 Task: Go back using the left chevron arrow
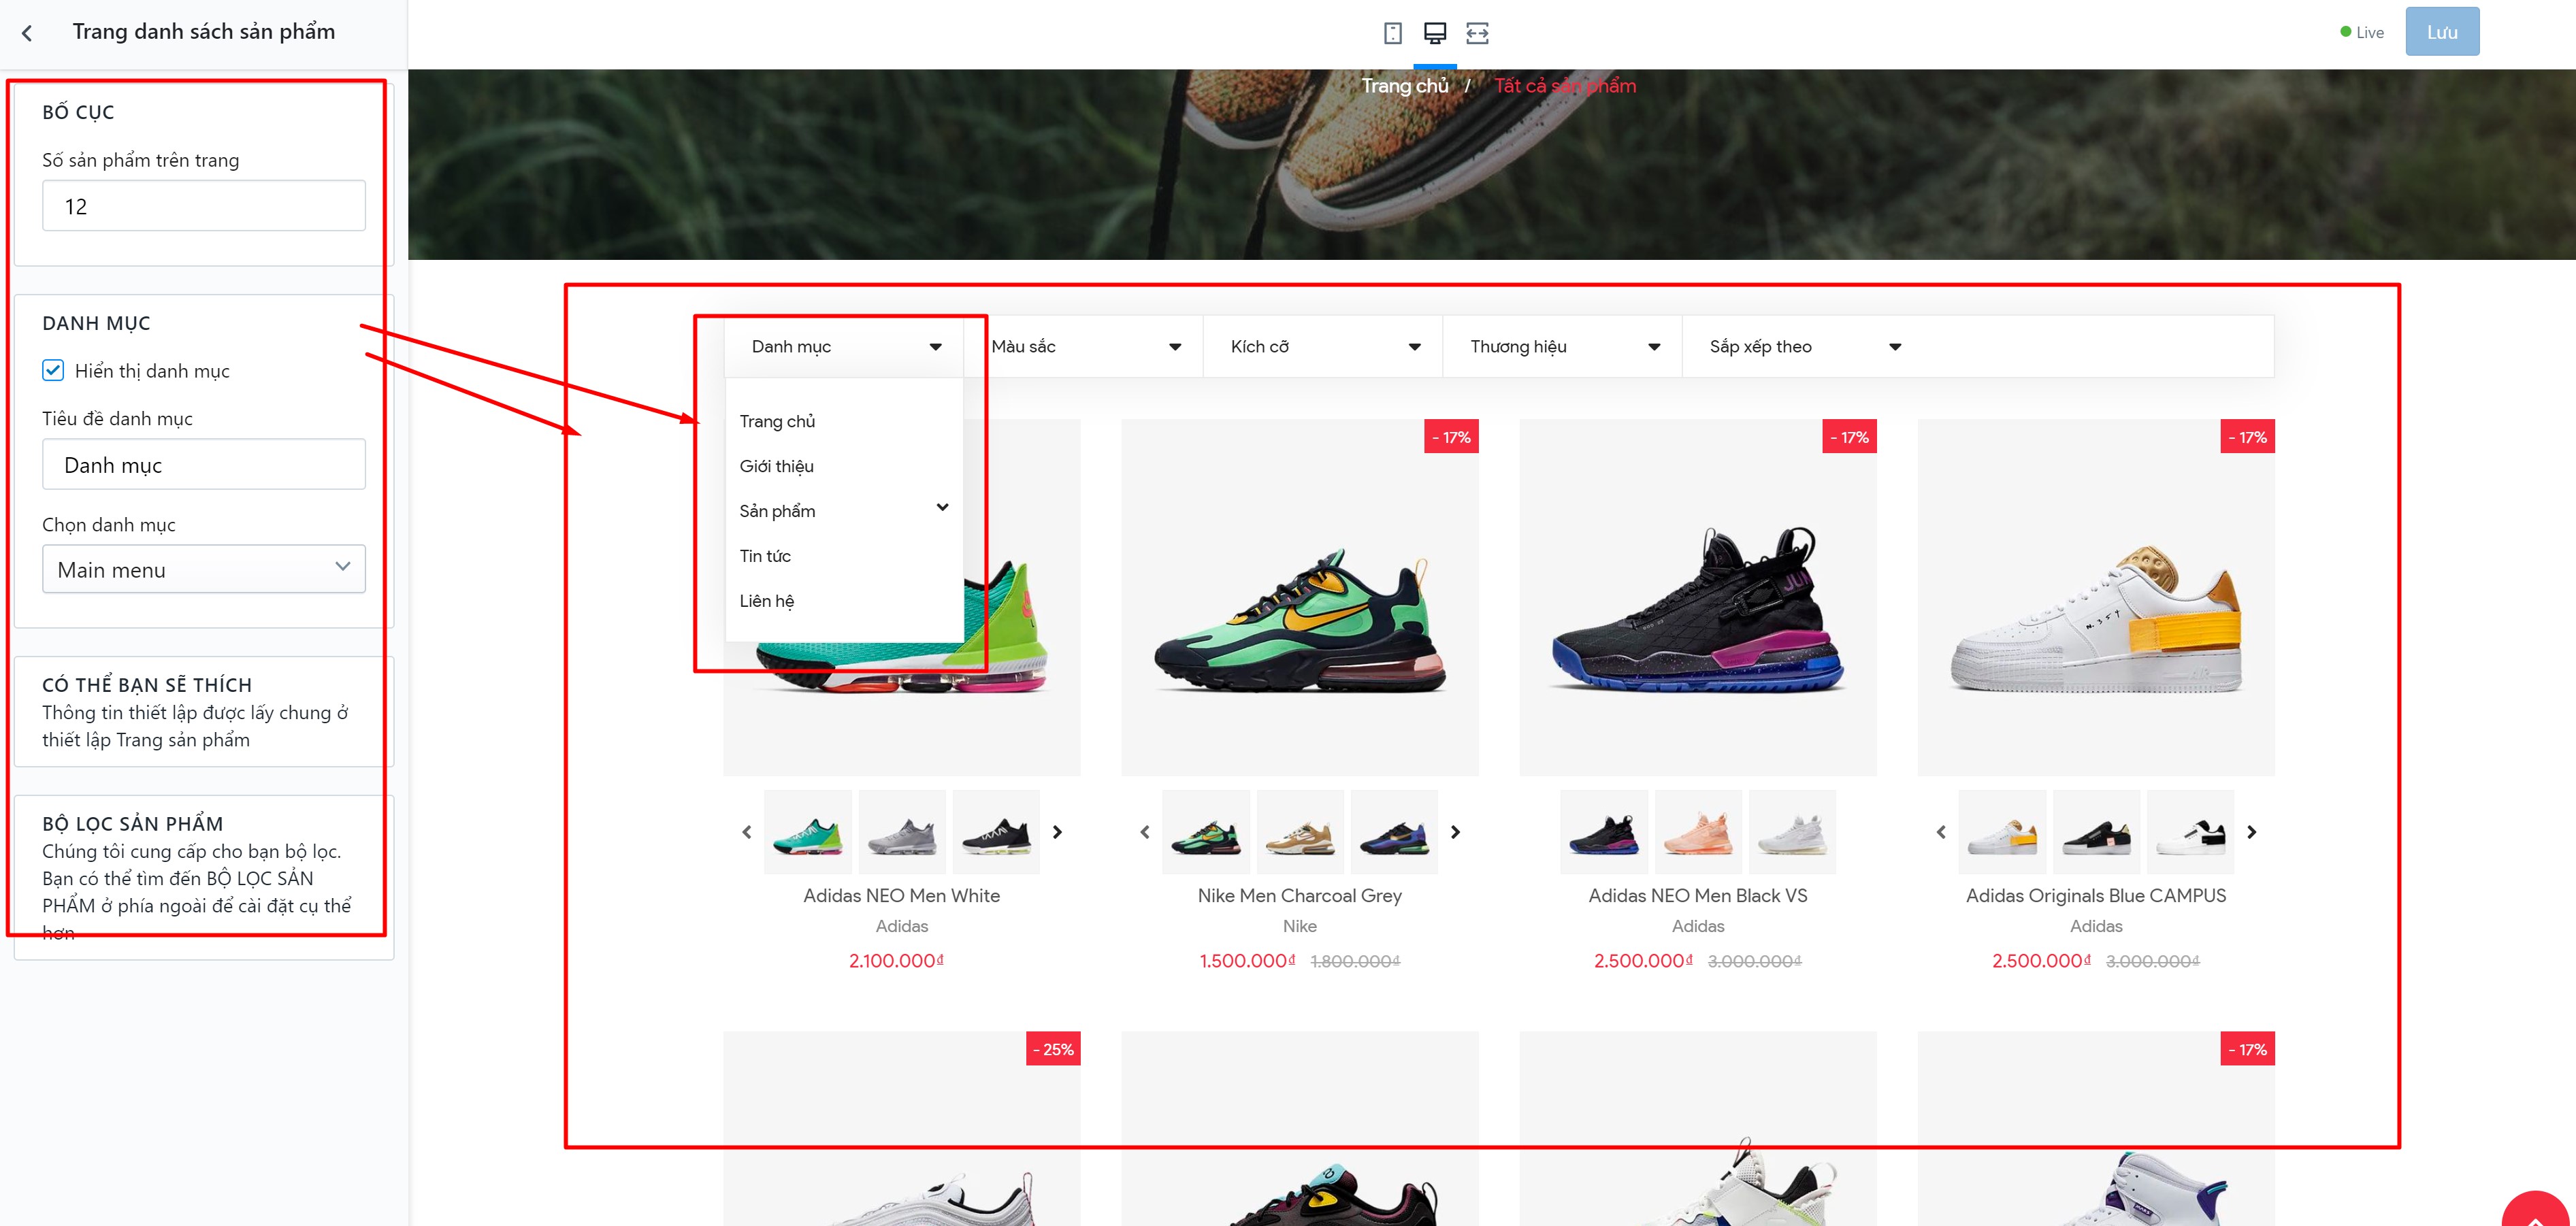(x=27, y=33)
